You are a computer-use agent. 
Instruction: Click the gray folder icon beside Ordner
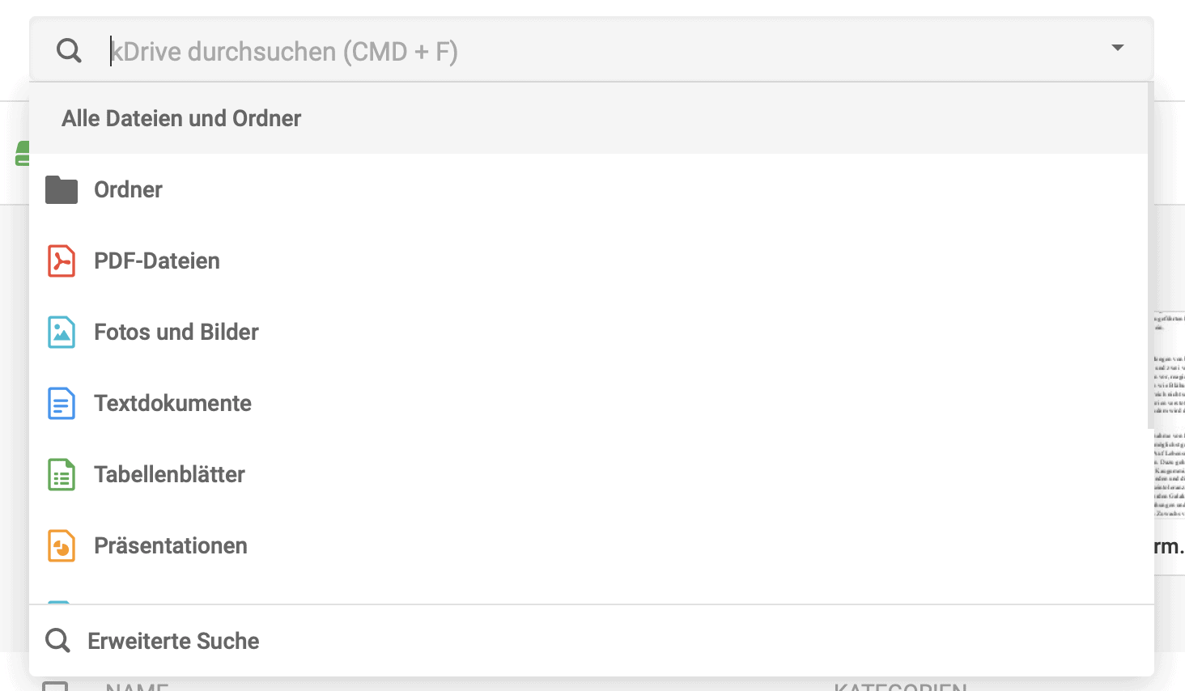pyautogui.click(x=62, y=190)
